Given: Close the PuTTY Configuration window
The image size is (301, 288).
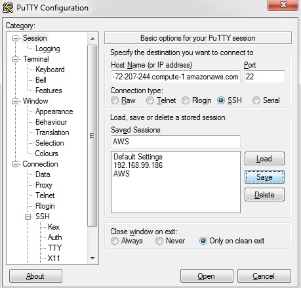Looking at the screenshot, I should [x=283, y=5].
